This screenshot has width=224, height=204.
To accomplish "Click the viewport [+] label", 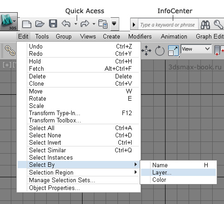I will pos(7,65).
